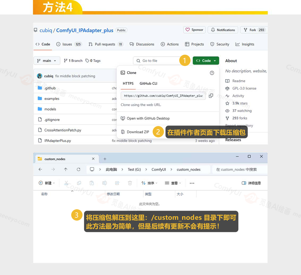Open the 排序 sort dropdown
The width and height of the screenshot is (301, 275).
pyautogui.click(x=149, y=183)
